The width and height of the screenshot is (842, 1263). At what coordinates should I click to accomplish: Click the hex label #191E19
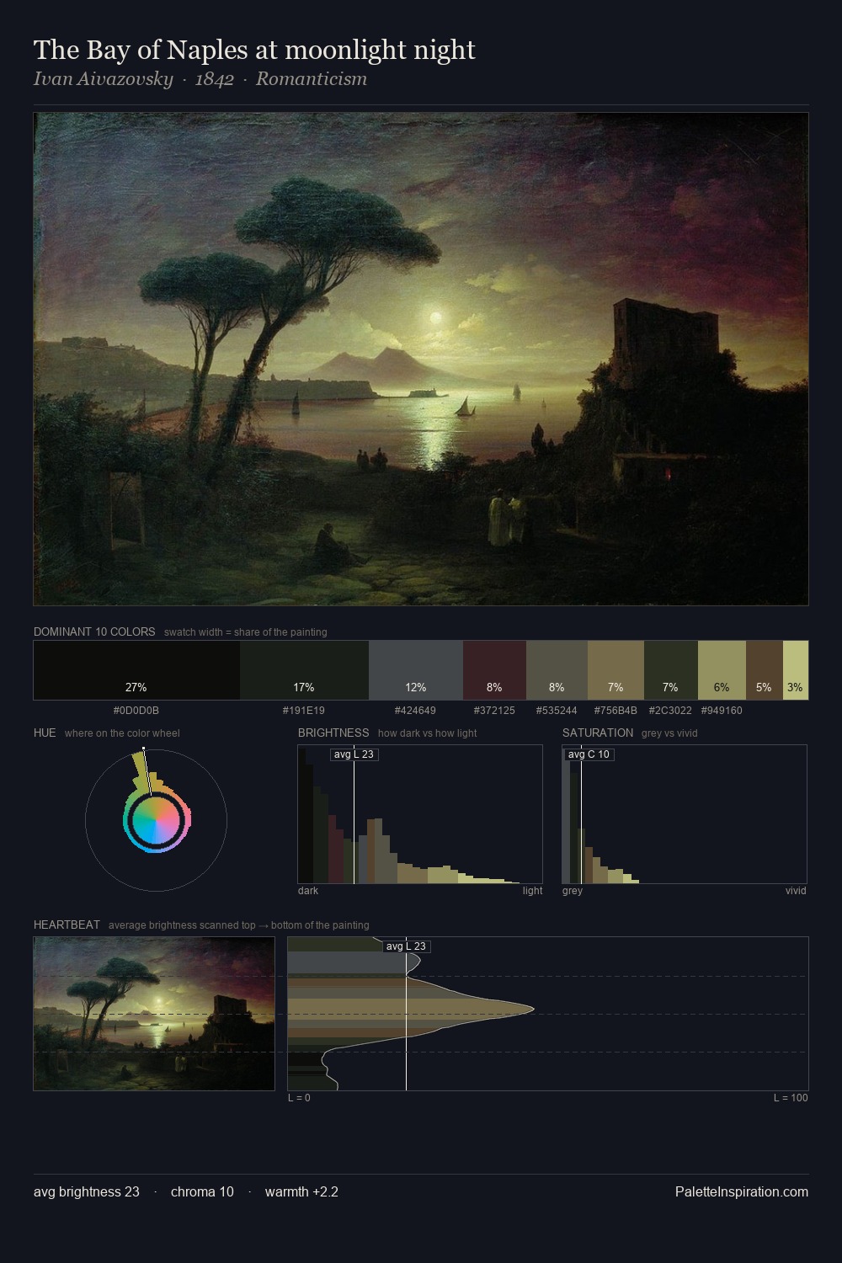[304, 711]
